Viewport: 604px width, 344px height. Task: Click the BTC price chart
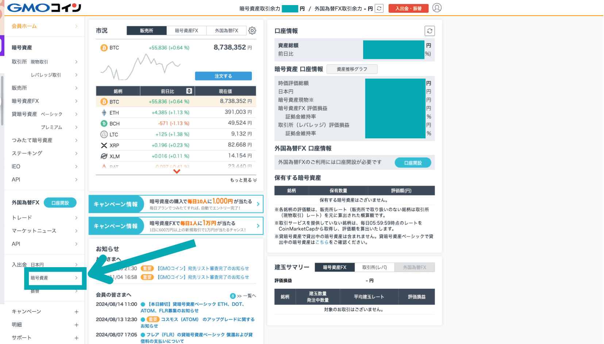point(141,67)
